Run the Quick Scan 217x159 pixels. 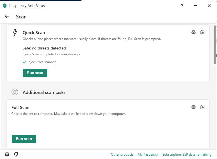point(35,73)
